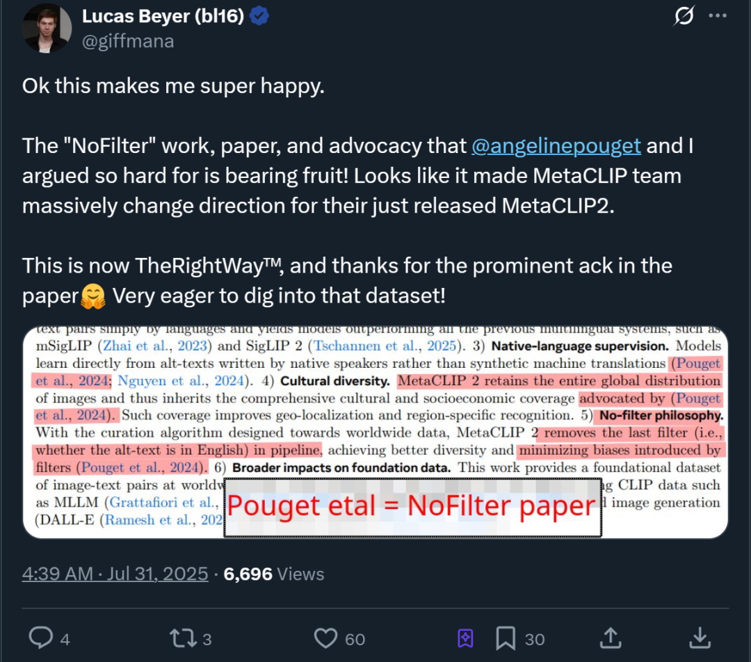Open the attached paper screenshot image
Screen dimensions: 751x662
pyautogui.click(x=375, y=433)
